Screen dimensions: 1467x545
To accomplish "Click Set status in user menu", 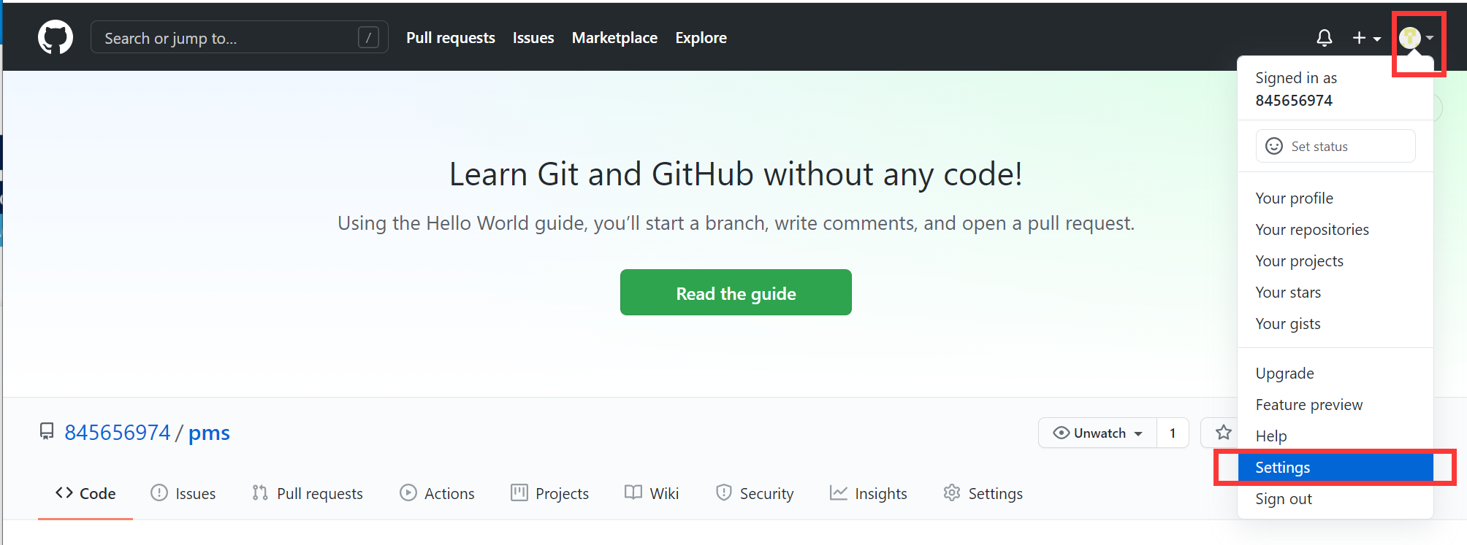I will (x=1335, y=146).
